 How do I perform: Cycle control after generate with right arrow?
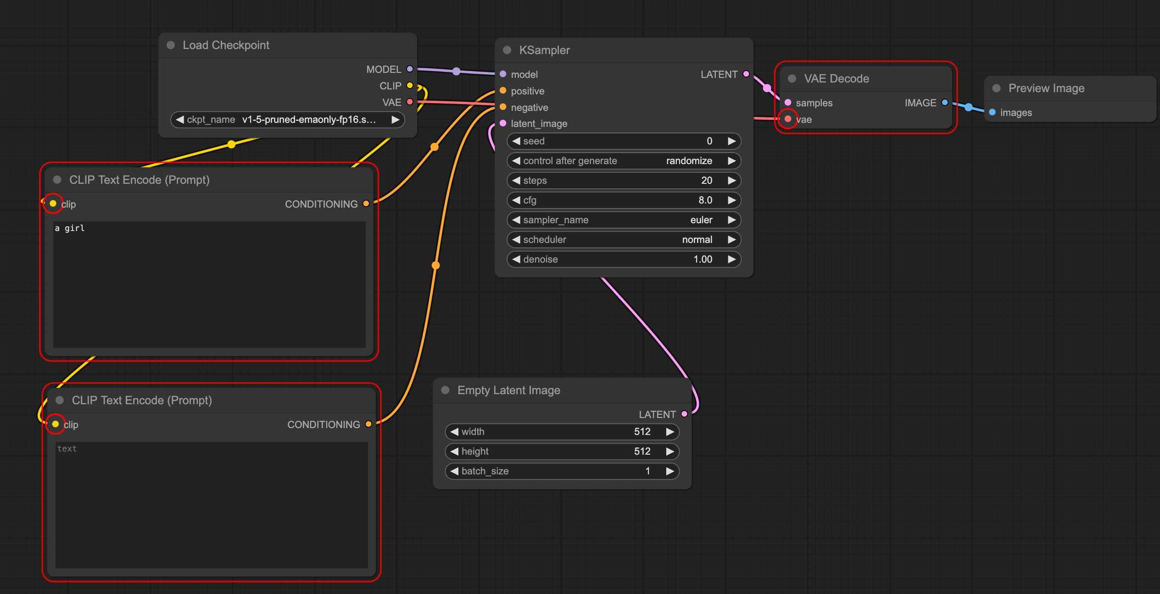click(x=732, y=161)
